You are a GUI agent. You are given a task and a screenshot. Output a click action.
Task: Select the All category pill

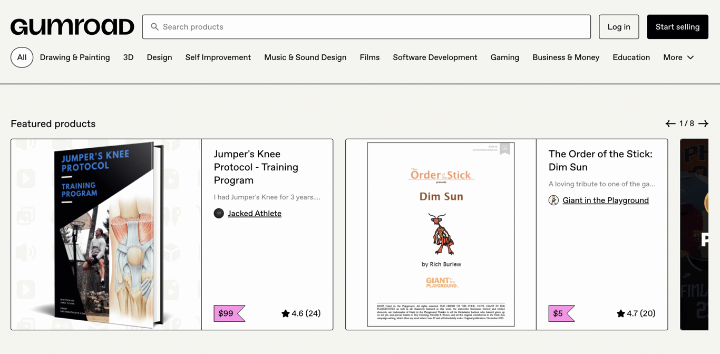click(x=22, y=57)
